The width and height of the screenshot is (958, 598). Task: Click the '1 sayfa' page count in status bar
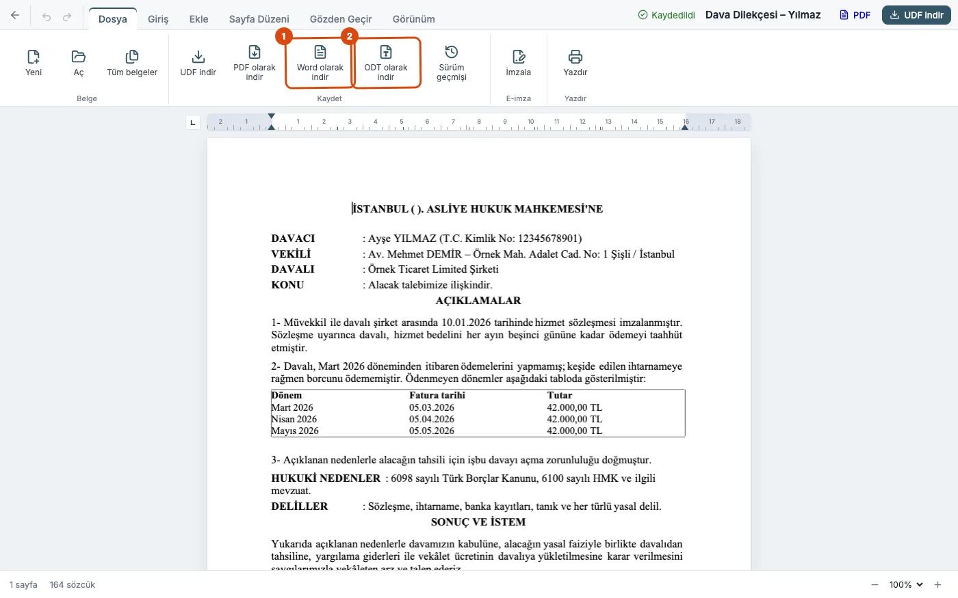tap(23, 585)
